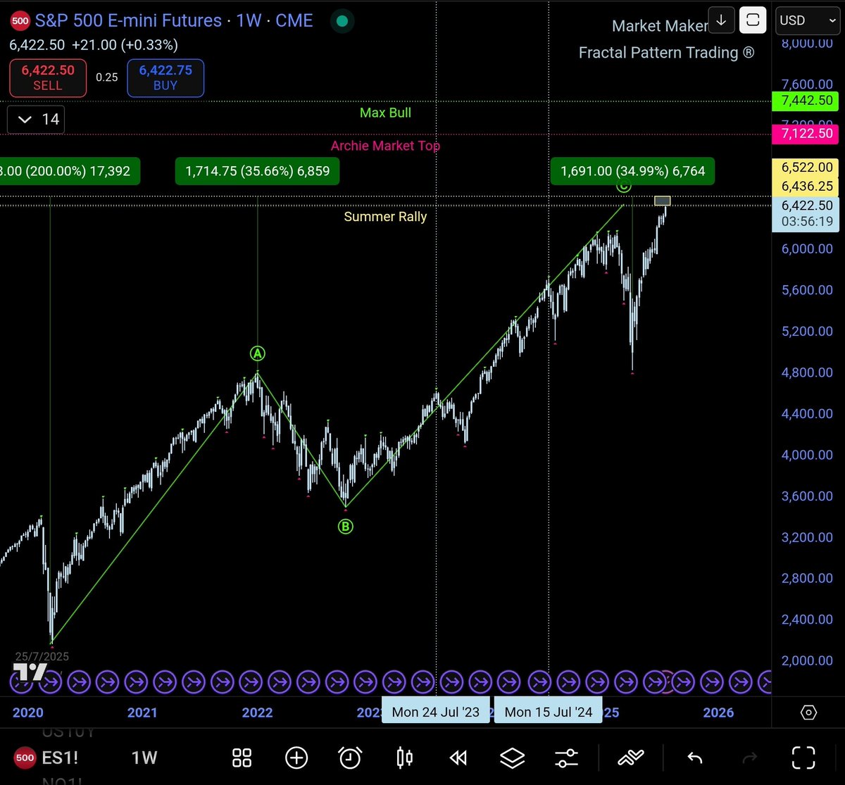Select the circled B wave marker
Screen dimensions: 845x785
pos(345,526)
